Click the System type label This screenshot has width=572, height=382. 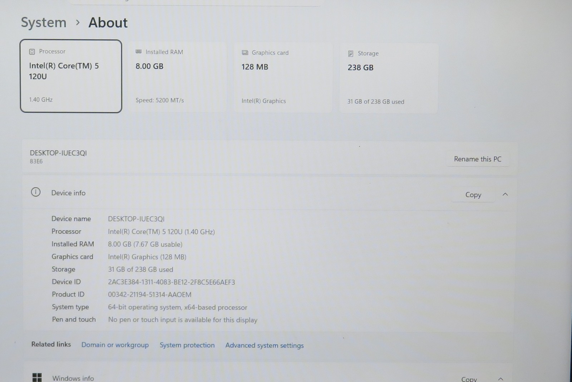70,307
